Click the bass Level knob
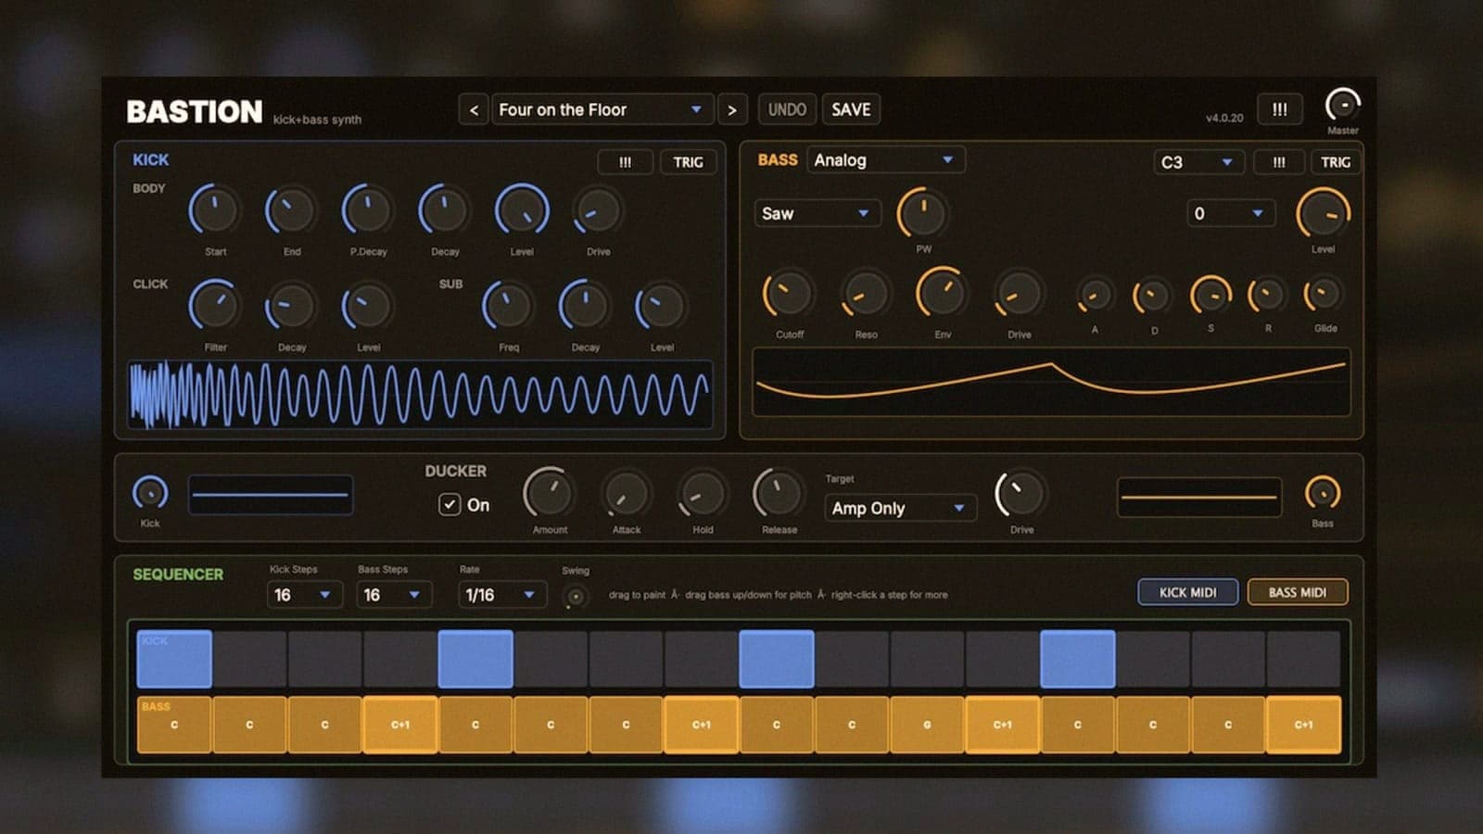 click(x=1323, y=213)
